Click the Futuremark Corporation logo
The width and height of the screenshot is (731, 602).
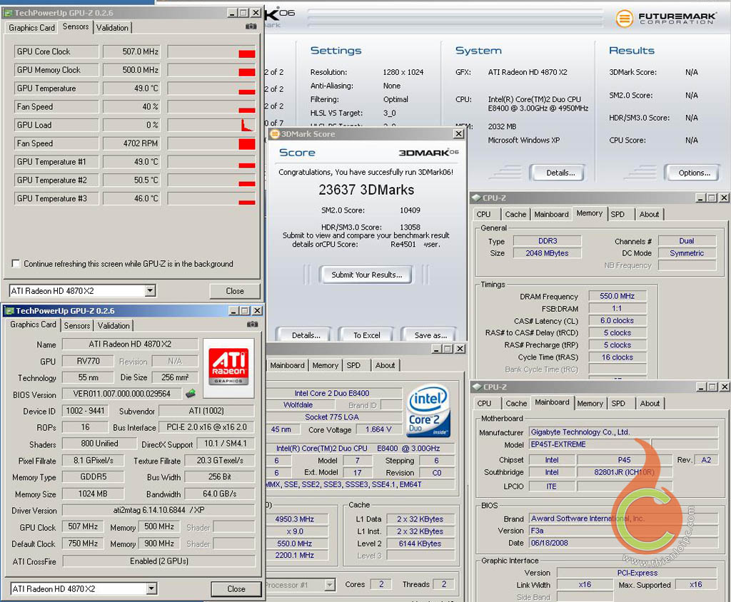tap(666, 19)
